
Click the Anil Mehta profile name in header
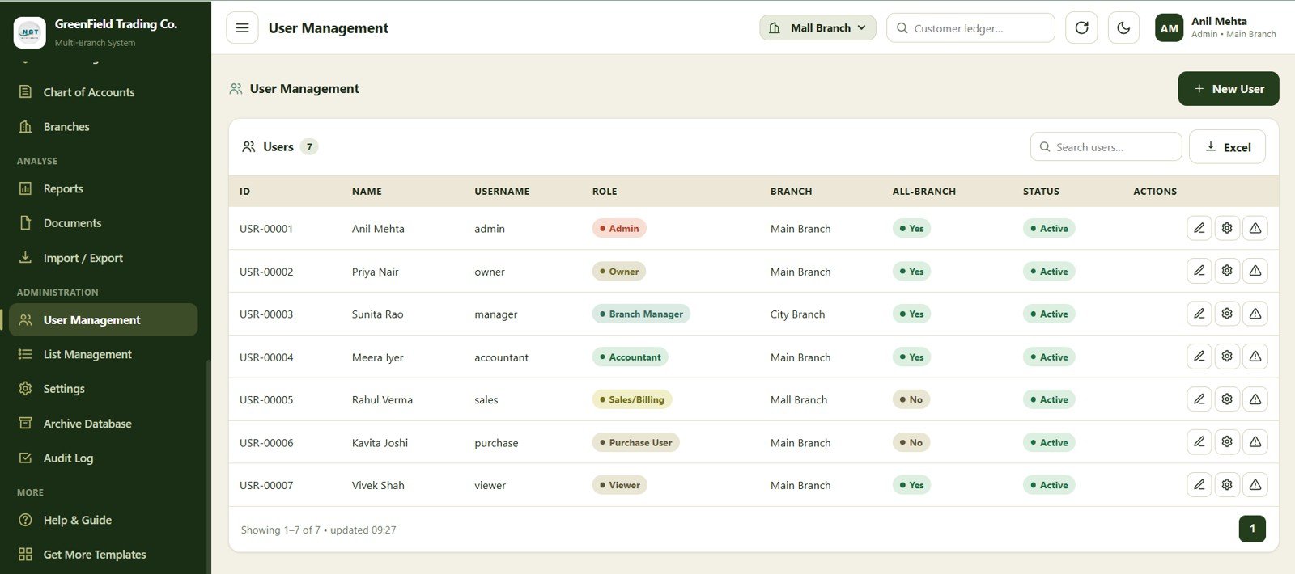coord(1219,21)
